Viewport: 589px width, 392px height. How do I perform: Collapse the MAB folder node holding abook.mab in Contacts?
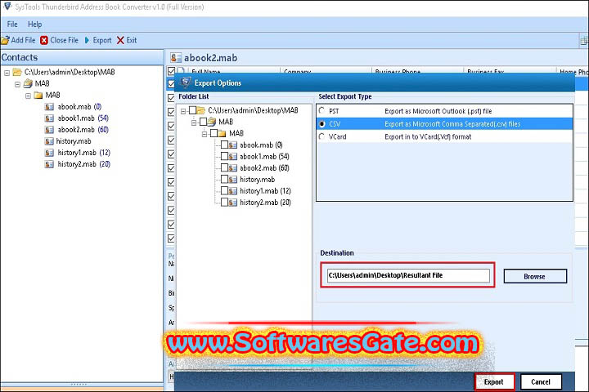28,96
